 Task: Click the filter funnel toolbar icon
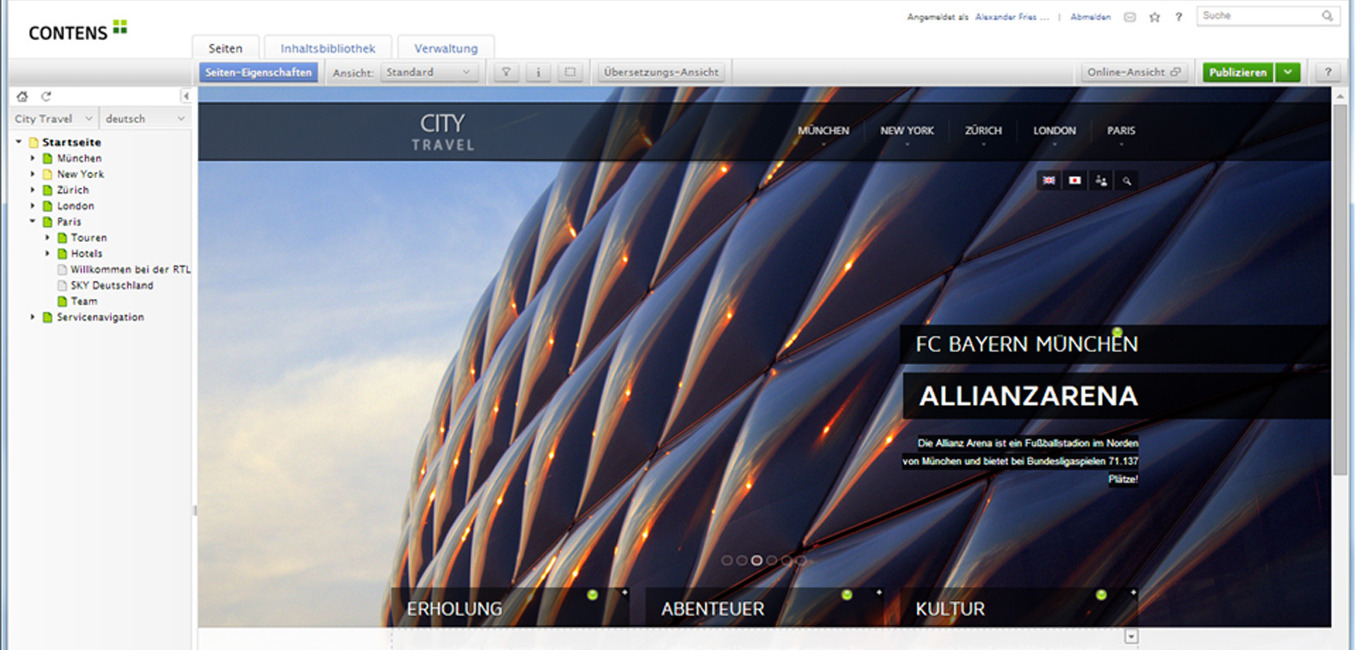(x=506, y=72)
